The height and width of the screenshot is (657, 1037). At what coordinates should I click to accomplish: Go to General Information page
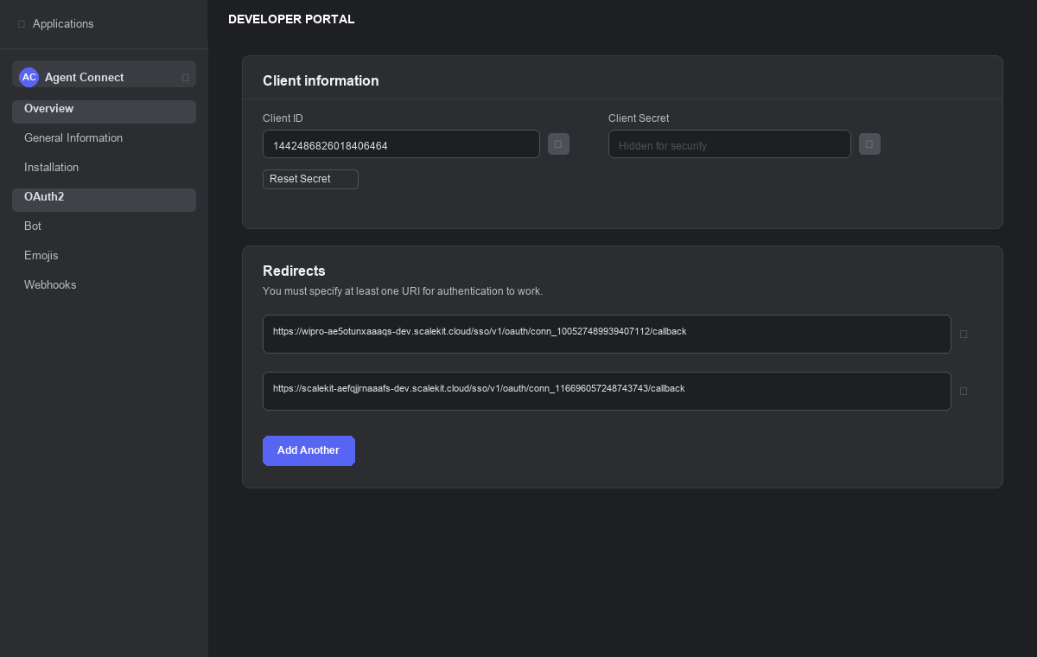pyautogui.click(x=73, y=138)
